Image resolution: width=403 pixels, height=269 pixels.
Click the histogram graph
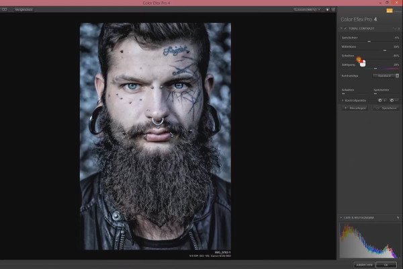coord(369,241)
